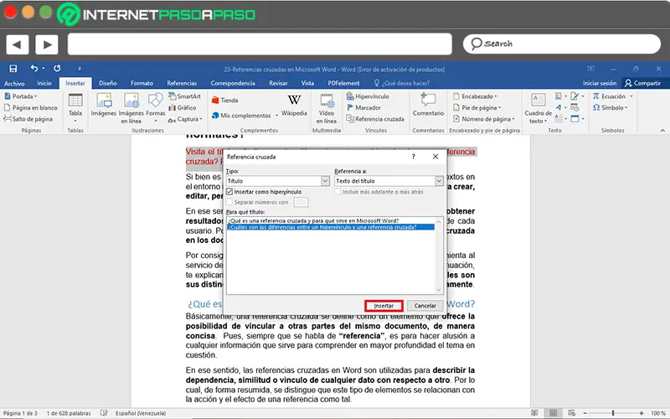This screenshot has height=419, width=670.
Task: Switch to the Revisar tab
Action: (x=278, y=83)
